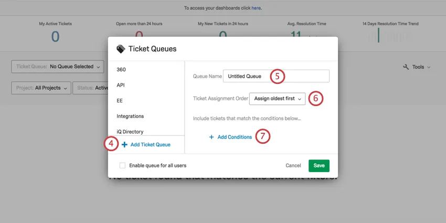Follow the 'here' dashboards link

tap(256, 8)
